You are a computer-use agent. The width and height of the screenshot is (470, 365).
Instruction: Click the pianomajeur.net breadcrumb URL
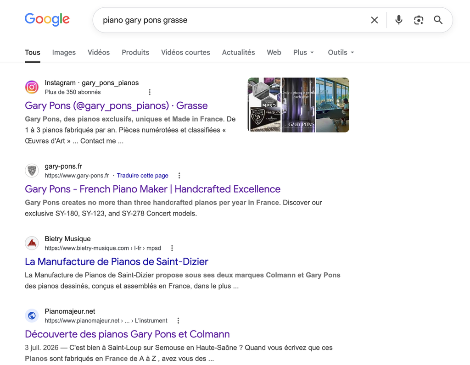[x=106, y=321]
